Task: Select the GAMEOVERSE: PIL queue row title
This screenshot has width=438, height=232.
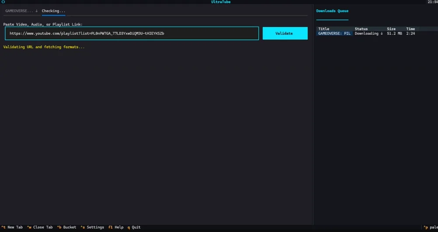Action: (x=334, y=33)
